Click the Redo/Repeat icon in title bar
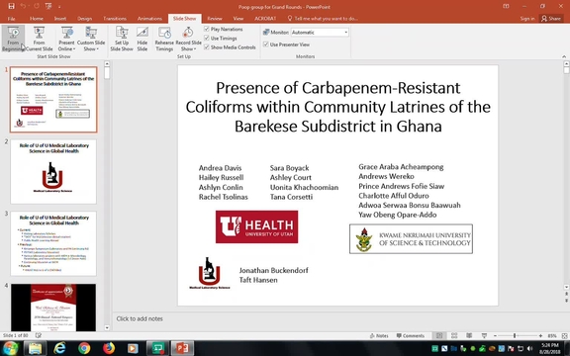The image size is (570, 356). pyautogui.click(x=36, y=6)
